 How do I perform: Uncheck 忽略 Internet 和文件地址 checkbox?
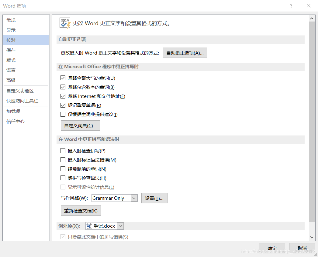(63, 96)
